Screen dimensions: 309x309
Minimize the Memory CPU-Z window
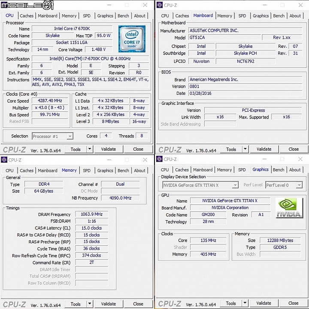109,160
